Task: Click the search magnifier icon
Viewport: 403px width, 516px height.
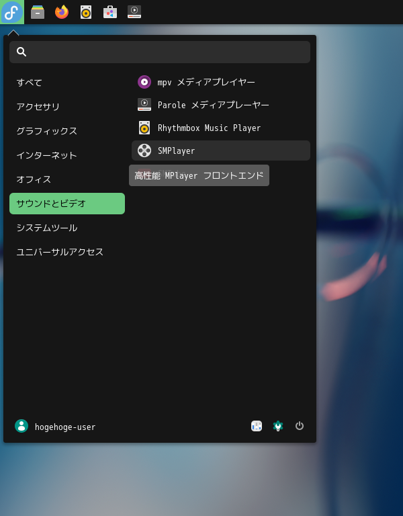Action: tap(21, 52)
